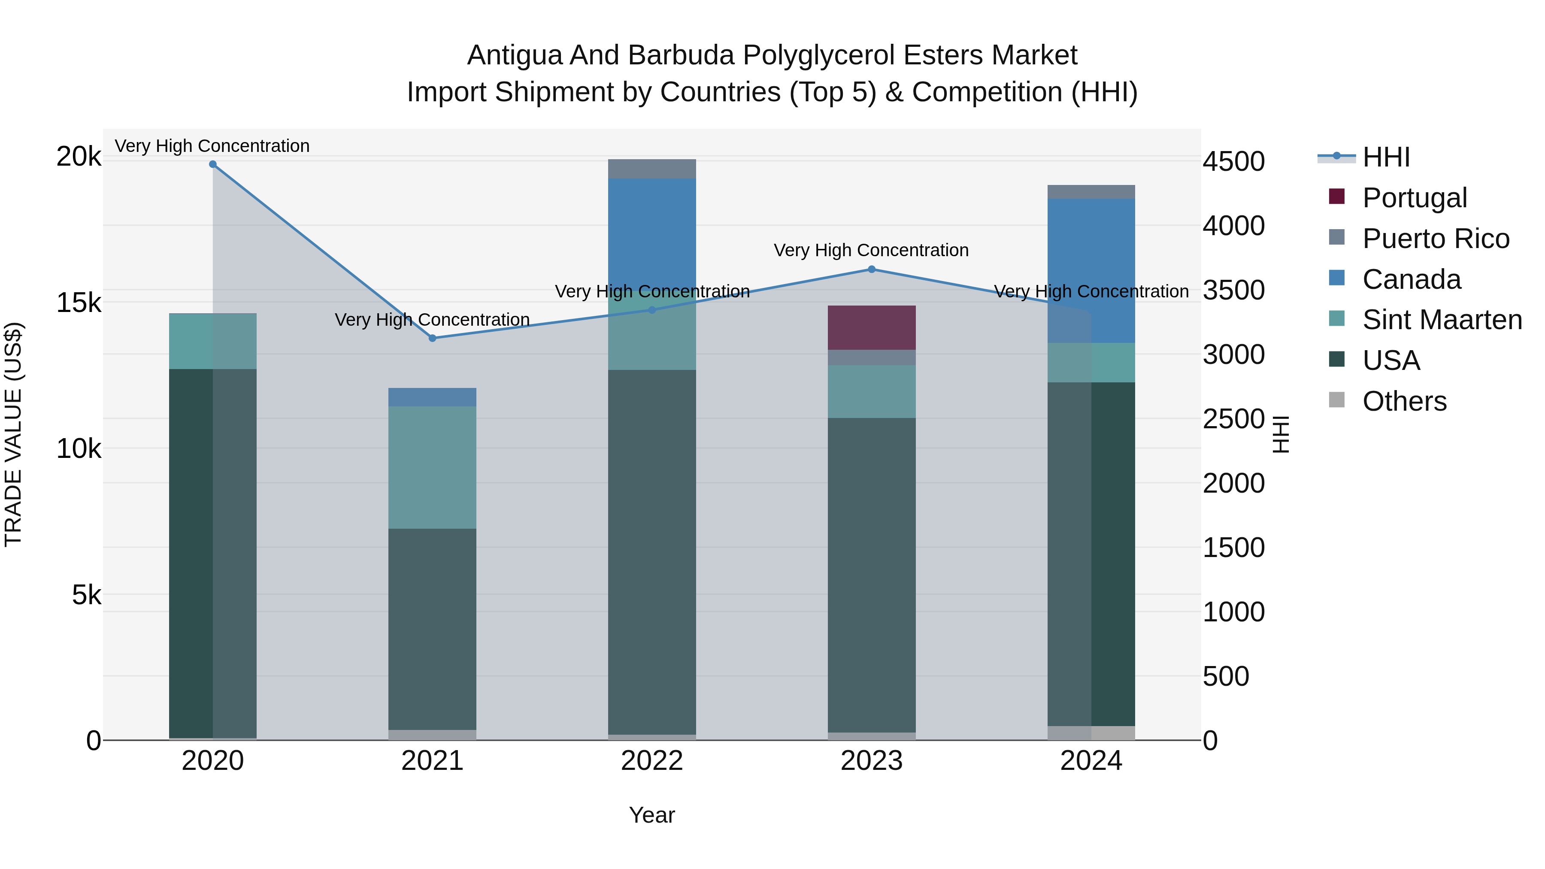This screenshot has height=869, width=1545.
Task: Click the USA legend square icon
Action: [x=1337, y=359]
